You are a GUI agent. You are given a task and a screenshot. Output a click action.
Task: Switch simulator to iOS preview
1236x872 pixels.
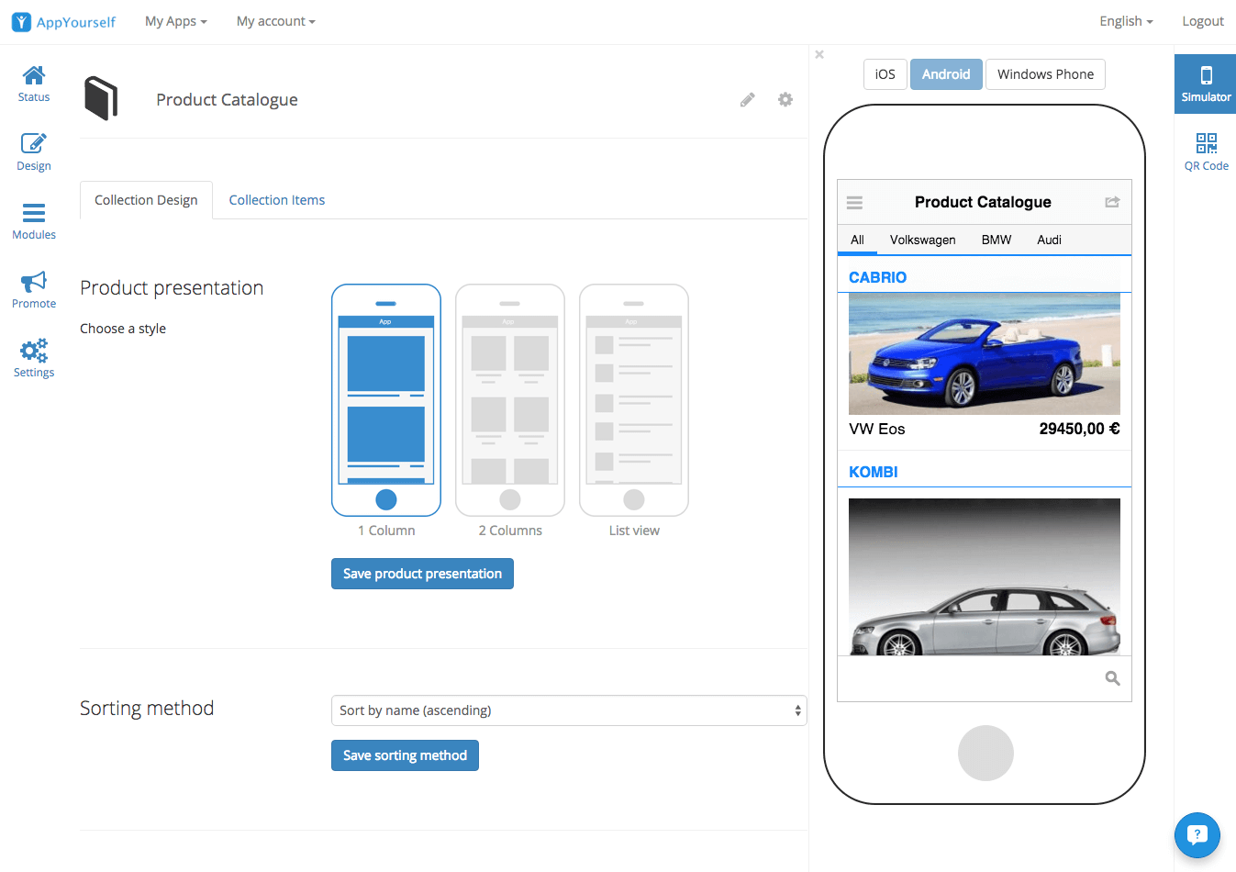(x=884, y=74)
